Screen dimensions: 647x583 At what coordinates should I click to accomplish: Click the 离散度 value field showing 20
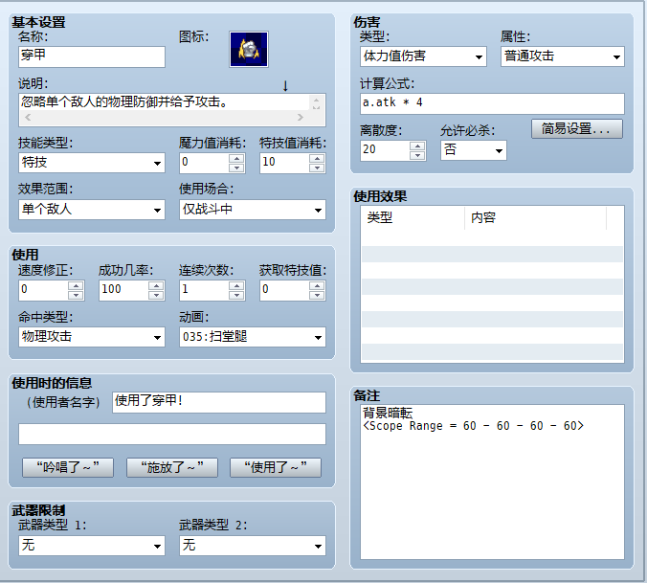386,150
